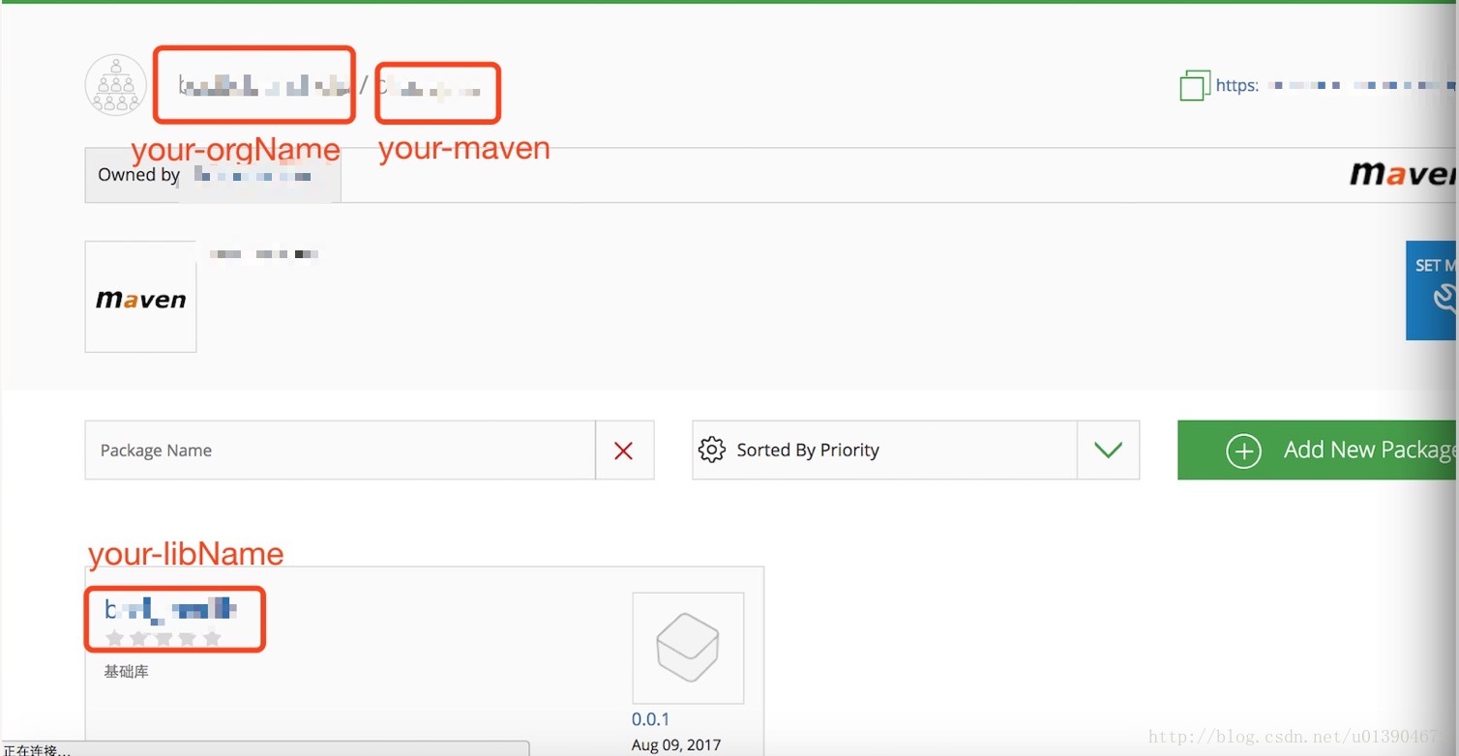Click the Maven logo thumbnail
The image size is (1459, 756).
tap(141, 297)
